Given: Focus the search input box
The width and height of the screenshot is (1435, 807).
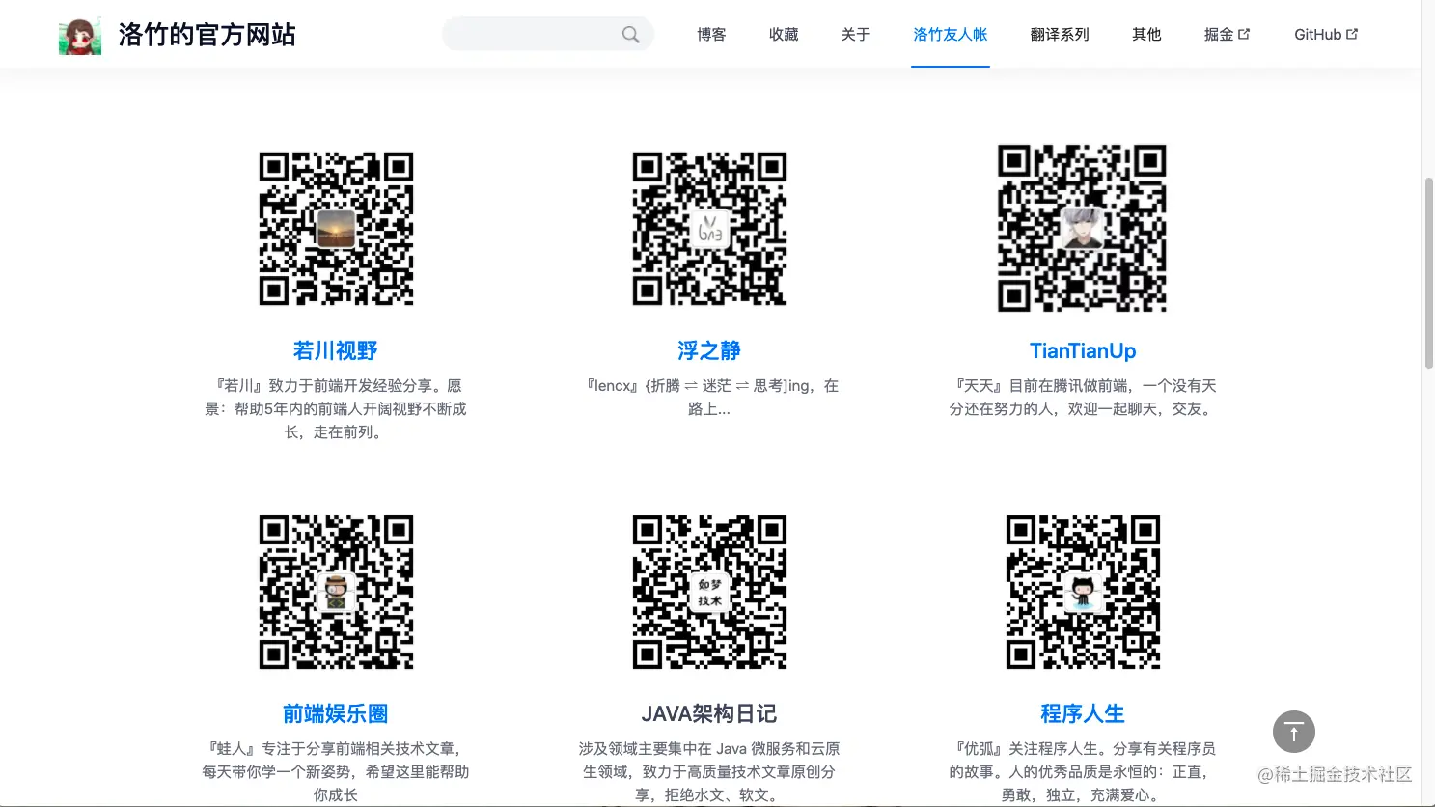Looking at the screenshot, I should tap(547, 34).
